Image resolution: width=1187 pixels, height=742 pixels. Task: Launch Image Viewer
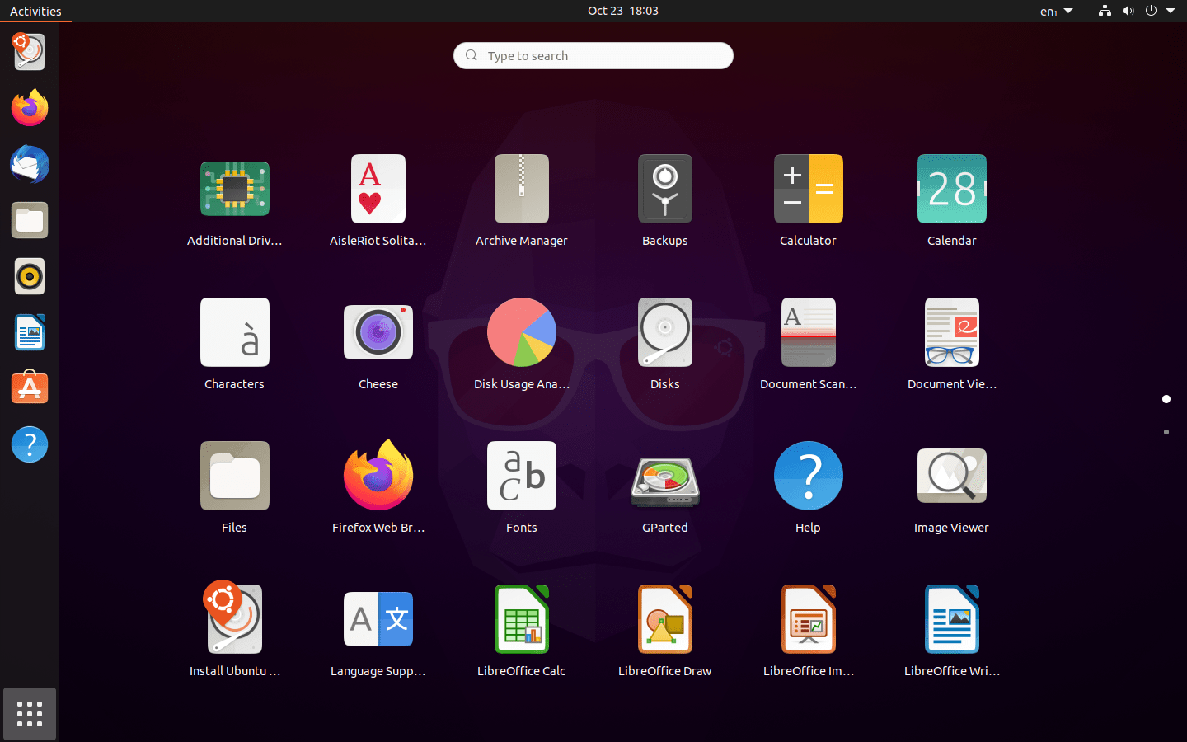coord(952,476)
